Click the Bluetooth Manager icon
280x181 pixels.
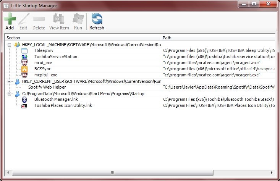(24, 99)
